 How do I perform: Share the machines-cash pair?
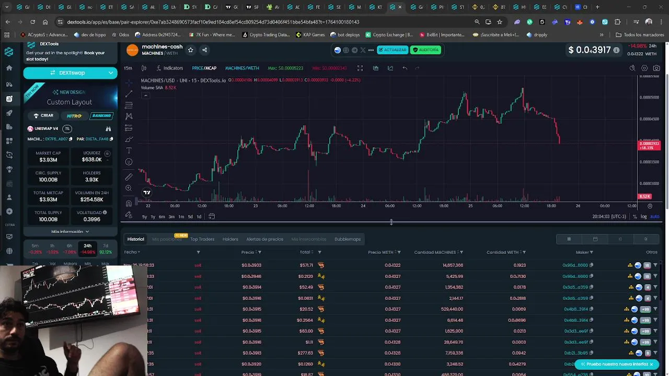pos(204,50)
